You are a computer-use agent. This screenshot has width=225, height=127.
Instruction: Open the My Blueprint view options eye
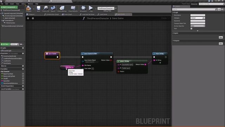(21, 44)
